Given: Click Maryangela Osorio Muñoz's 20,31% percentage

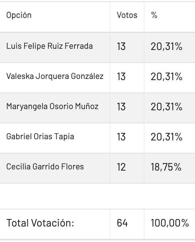Looking at the screenshot, I should pos(166,107).
